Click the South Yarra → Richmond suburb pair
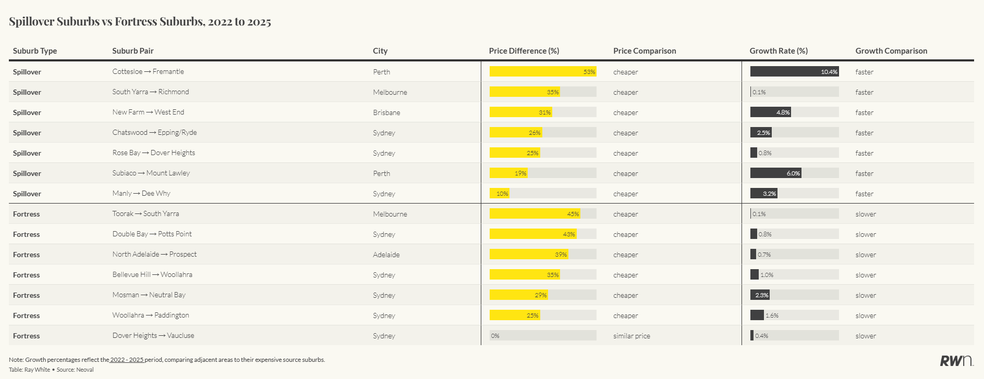Viewport: 984px width, 379px height. coord(151,92)
